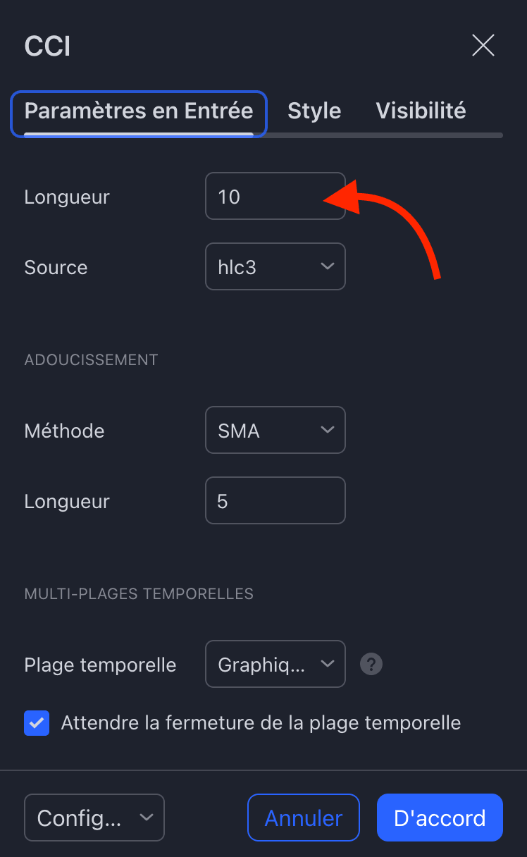Click the Longueur field containing 10
This screenshot has height=857, width=527.
(x=275, y=196)
